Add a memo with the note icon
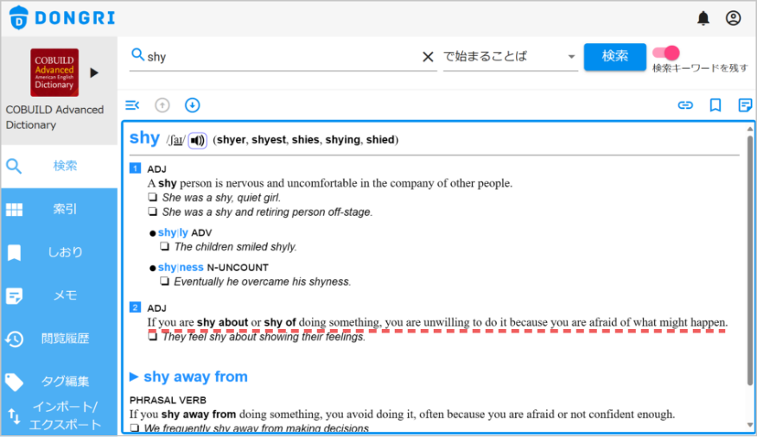Image resolution: width=757 pixels, height=437 pixels. (x=745, y=105)
